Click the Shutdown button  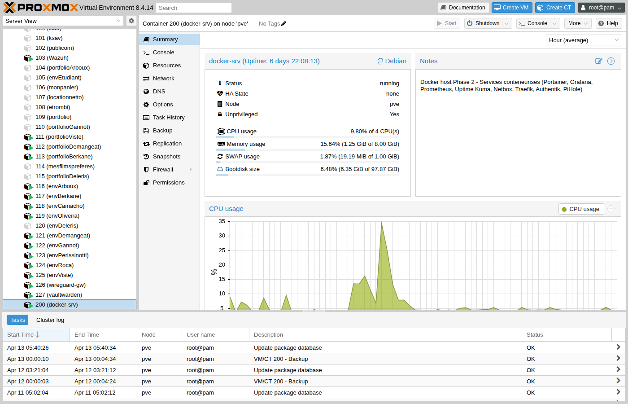coord(483,23)
